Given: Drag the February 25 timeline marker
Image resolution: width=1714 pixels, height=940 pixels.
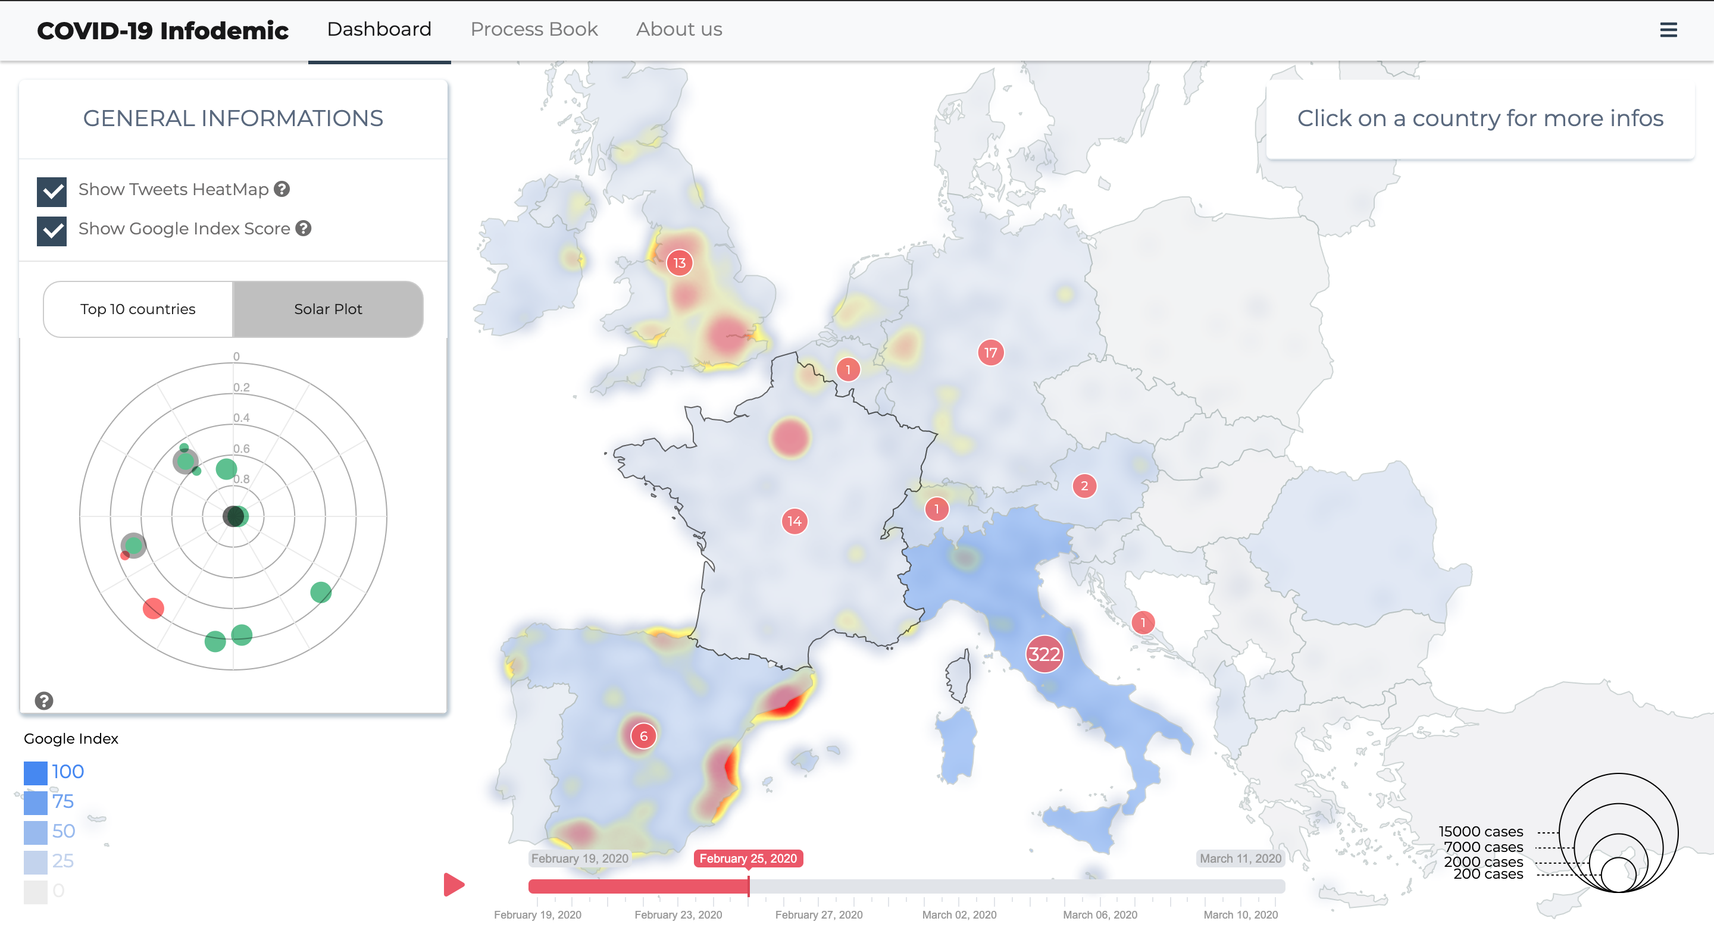Looking at the screenshot, I should pyautogui.click(x=751, y=883).
